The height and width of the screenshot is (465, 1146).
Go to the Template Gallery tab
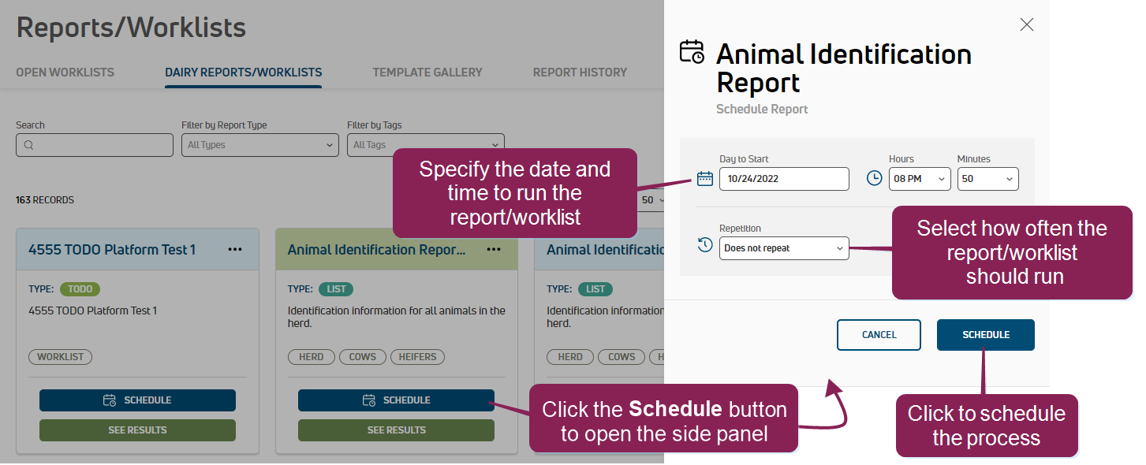coord(427,73)
